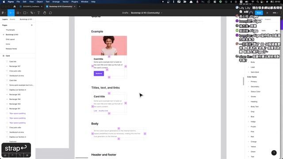Select the Thumbnails page
Screen dimensions: 283x159
click(10, 30)
